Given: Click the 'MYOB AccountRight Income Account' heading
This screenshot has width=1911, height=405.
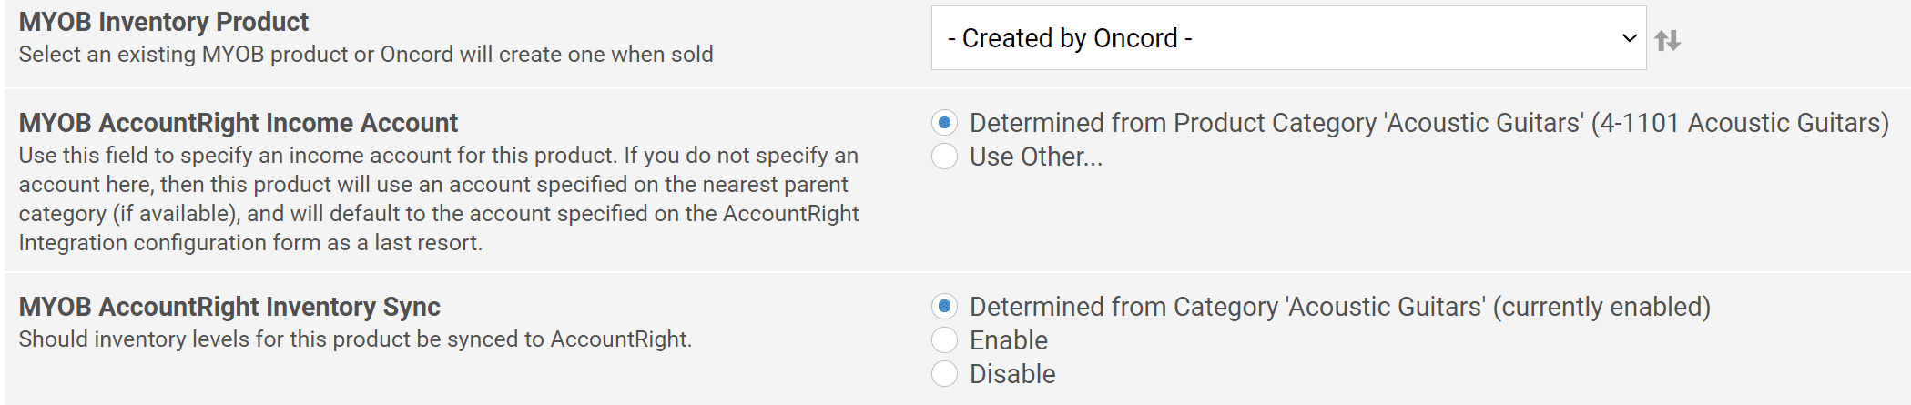Looking at the screenshot, I should coord(239,123).
